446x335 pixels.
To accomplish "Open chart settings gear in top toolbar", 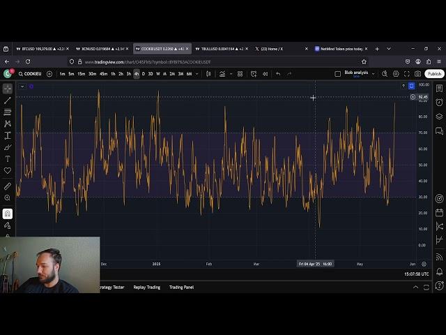I will pyautogui.click(x=396, y=74).
